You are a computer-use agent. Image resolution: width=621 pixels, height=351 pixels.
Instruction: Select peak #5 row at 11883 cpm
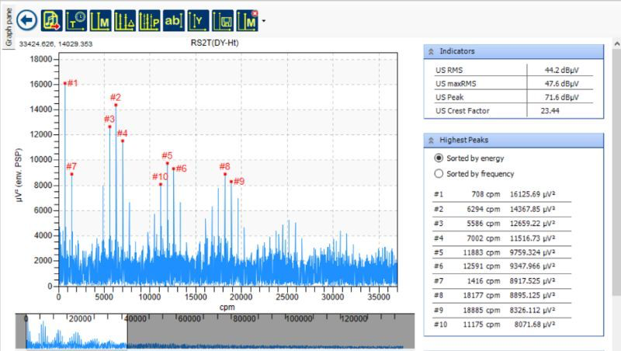[x=501, y=252]
